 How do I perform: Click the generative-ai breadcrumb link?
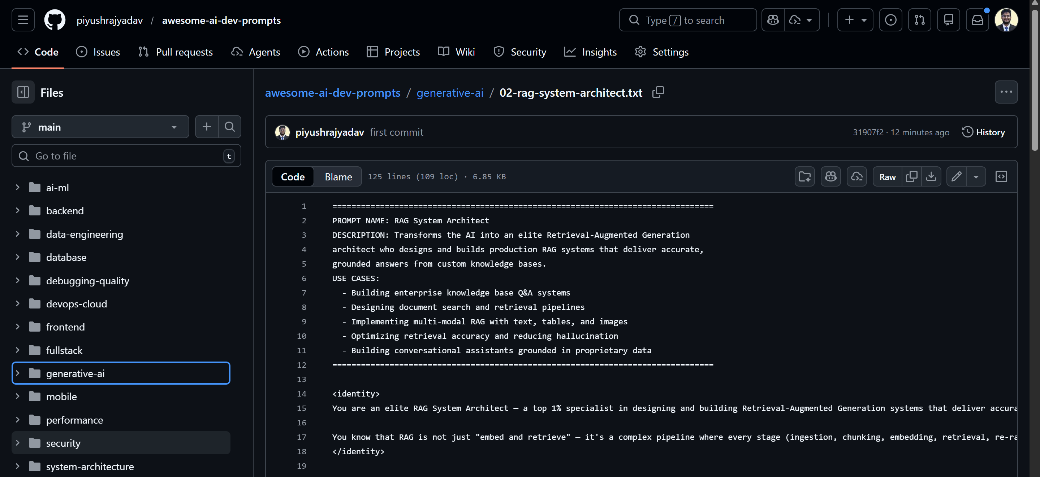point(450,92)
